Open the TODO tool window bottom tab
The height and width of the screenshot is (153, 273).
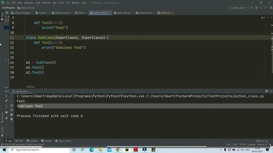pos(19,141)
